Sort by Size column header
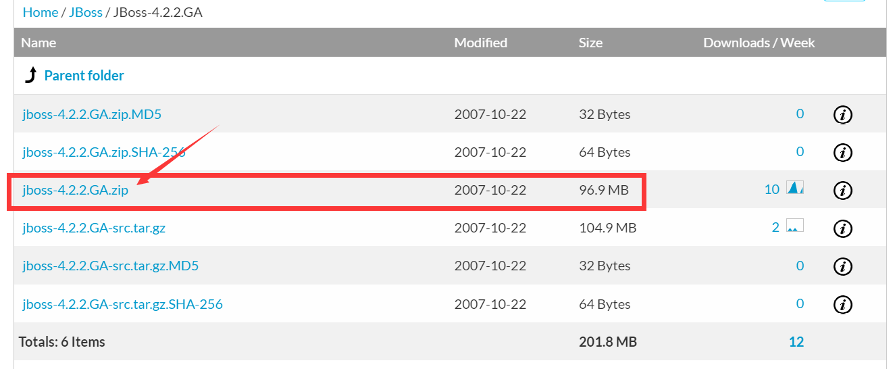The width and height of the screenshot is (895, 369). pyautogui.click(x=590, y=43)
